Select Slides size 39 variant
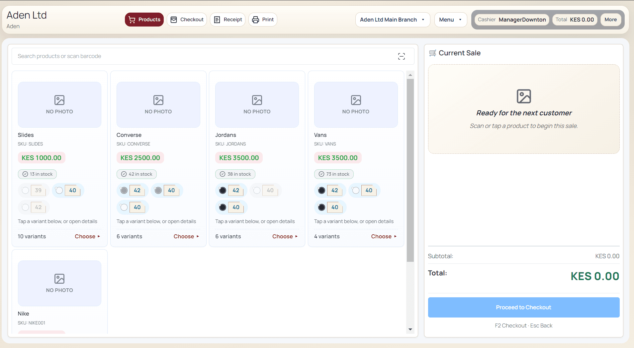634x348 pixels. pyautogui.click(x=34, y=190)
